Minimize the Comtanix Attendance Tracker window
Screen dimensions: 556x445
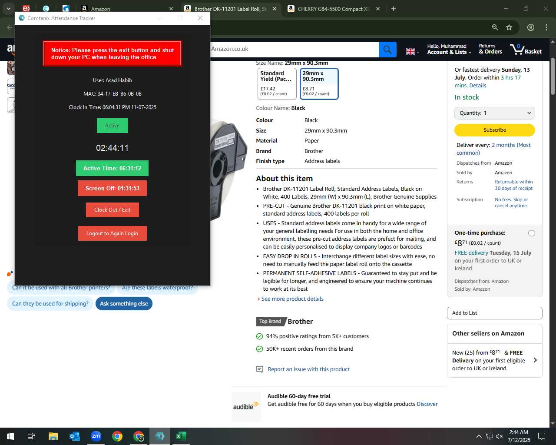coord(161,18)
